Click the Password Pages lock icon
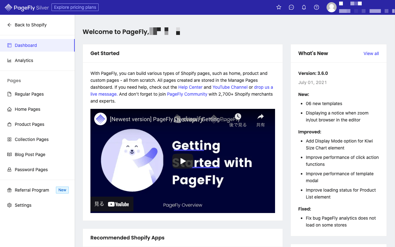 (9, 170)
